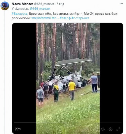126x134 pixels.
Task: Follow the @666_mancer link in the reply line
Action: pyautogui.click(x=40, y=9)
